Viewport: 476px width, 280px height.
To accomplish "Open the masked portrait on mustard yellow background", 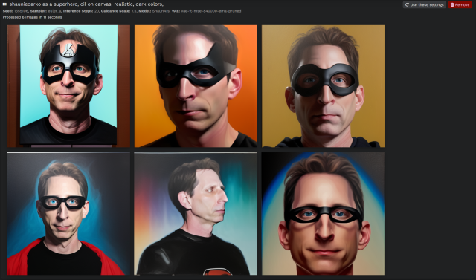I will [323, 85].
